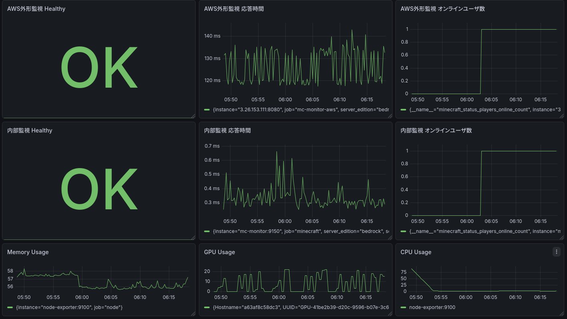Click the AWS外形監視 オンラインユーザ数 panel title
Image resolution: width=567 pixels, height=319 pixels.
[443, 9]
